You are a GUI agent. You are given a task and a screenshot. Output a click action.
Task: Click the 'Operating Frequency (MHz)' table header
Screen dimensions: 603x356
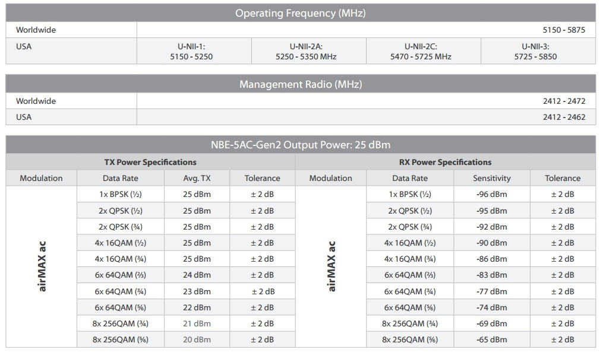[301, 13]
